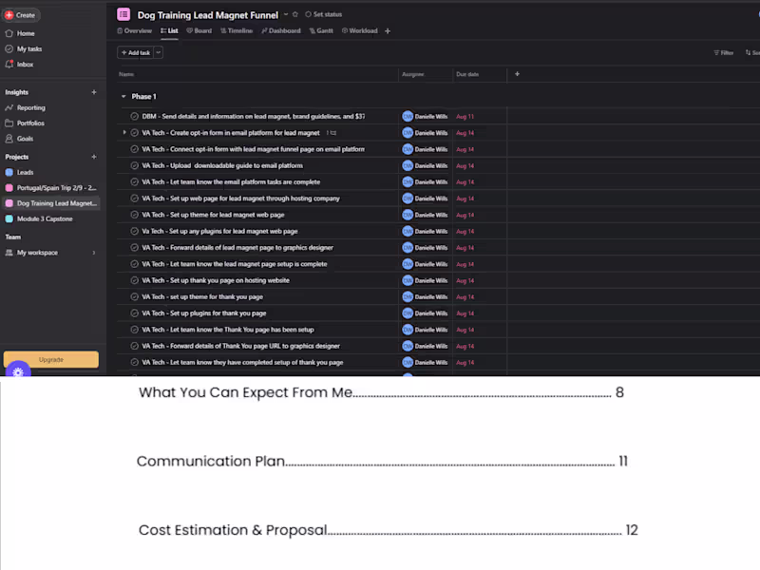Expand subtasks of the opt-in form task
Viewport: 760px width, 570px height.
pyautogui.click(x=123, y=132)
